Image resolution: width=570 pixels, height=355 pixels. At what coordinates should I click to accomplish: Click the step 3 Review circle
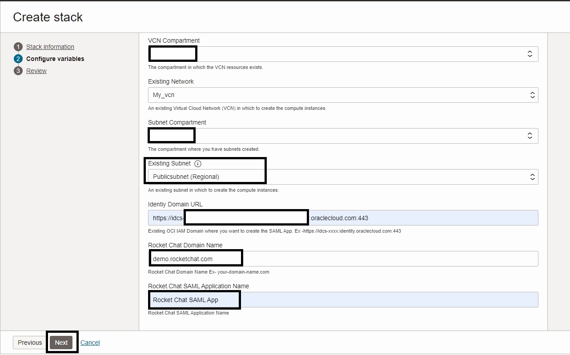[18, 70]
